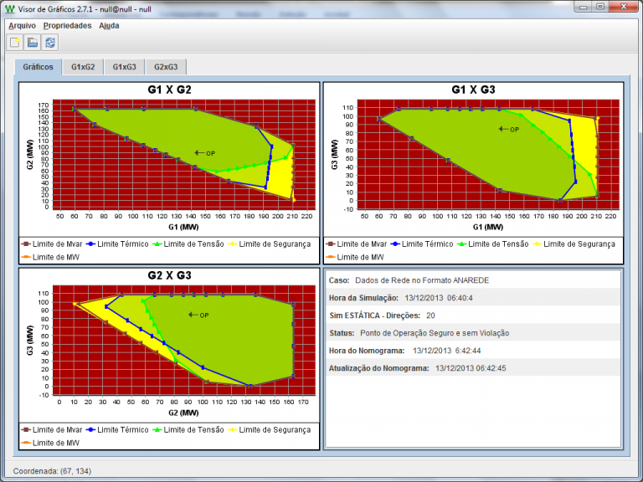Click the open folder toolbar icon

[x=33, y=43]
